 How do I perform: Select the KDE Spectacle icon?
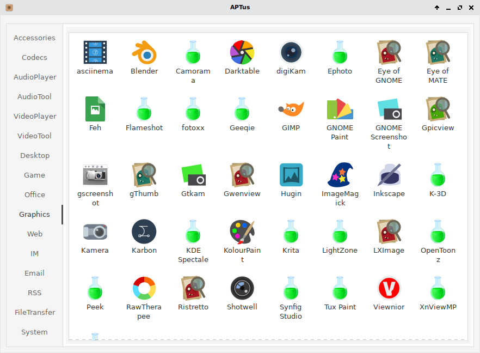point(193,232)
